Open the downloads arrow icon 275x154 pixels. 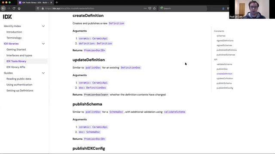point(223,9)
